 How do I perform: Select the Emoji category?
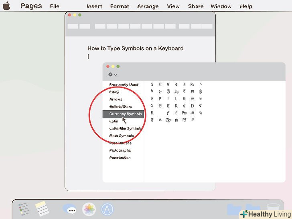point(114,92)
